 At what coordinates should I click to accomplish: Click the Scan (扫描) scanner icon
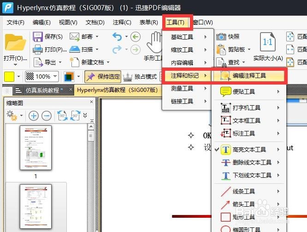point(75,49)
